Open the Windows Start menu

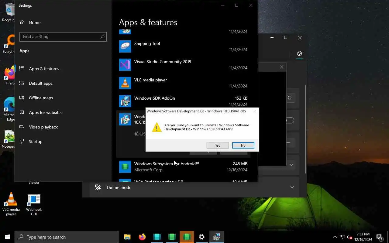point(7,237)
